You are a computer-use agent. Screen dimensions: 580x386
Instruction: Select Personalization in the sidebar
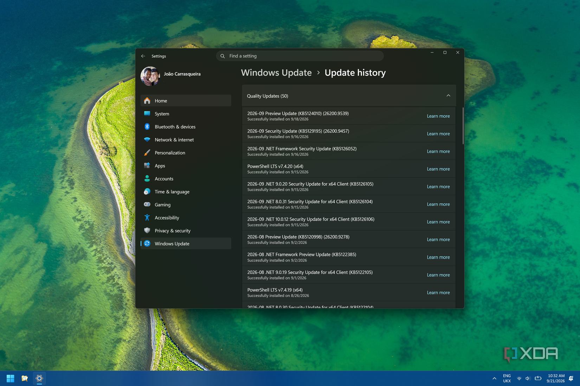point(186,153)
